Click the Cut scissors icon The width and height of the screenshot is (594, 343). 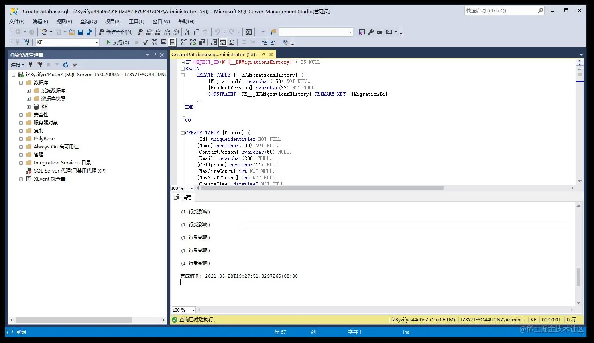point(187,32)
